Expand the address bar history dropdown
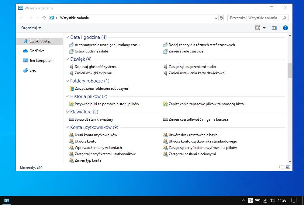Image resolution: width=304 pixels, height=205 pixels. point(216,18)
